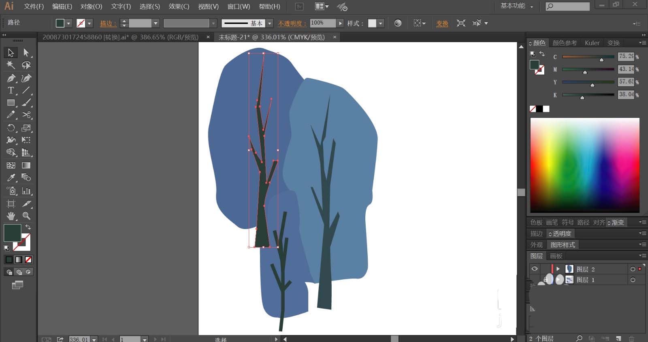
Task: Click the fill color swatch in toolbox
Action: (12, 233)
